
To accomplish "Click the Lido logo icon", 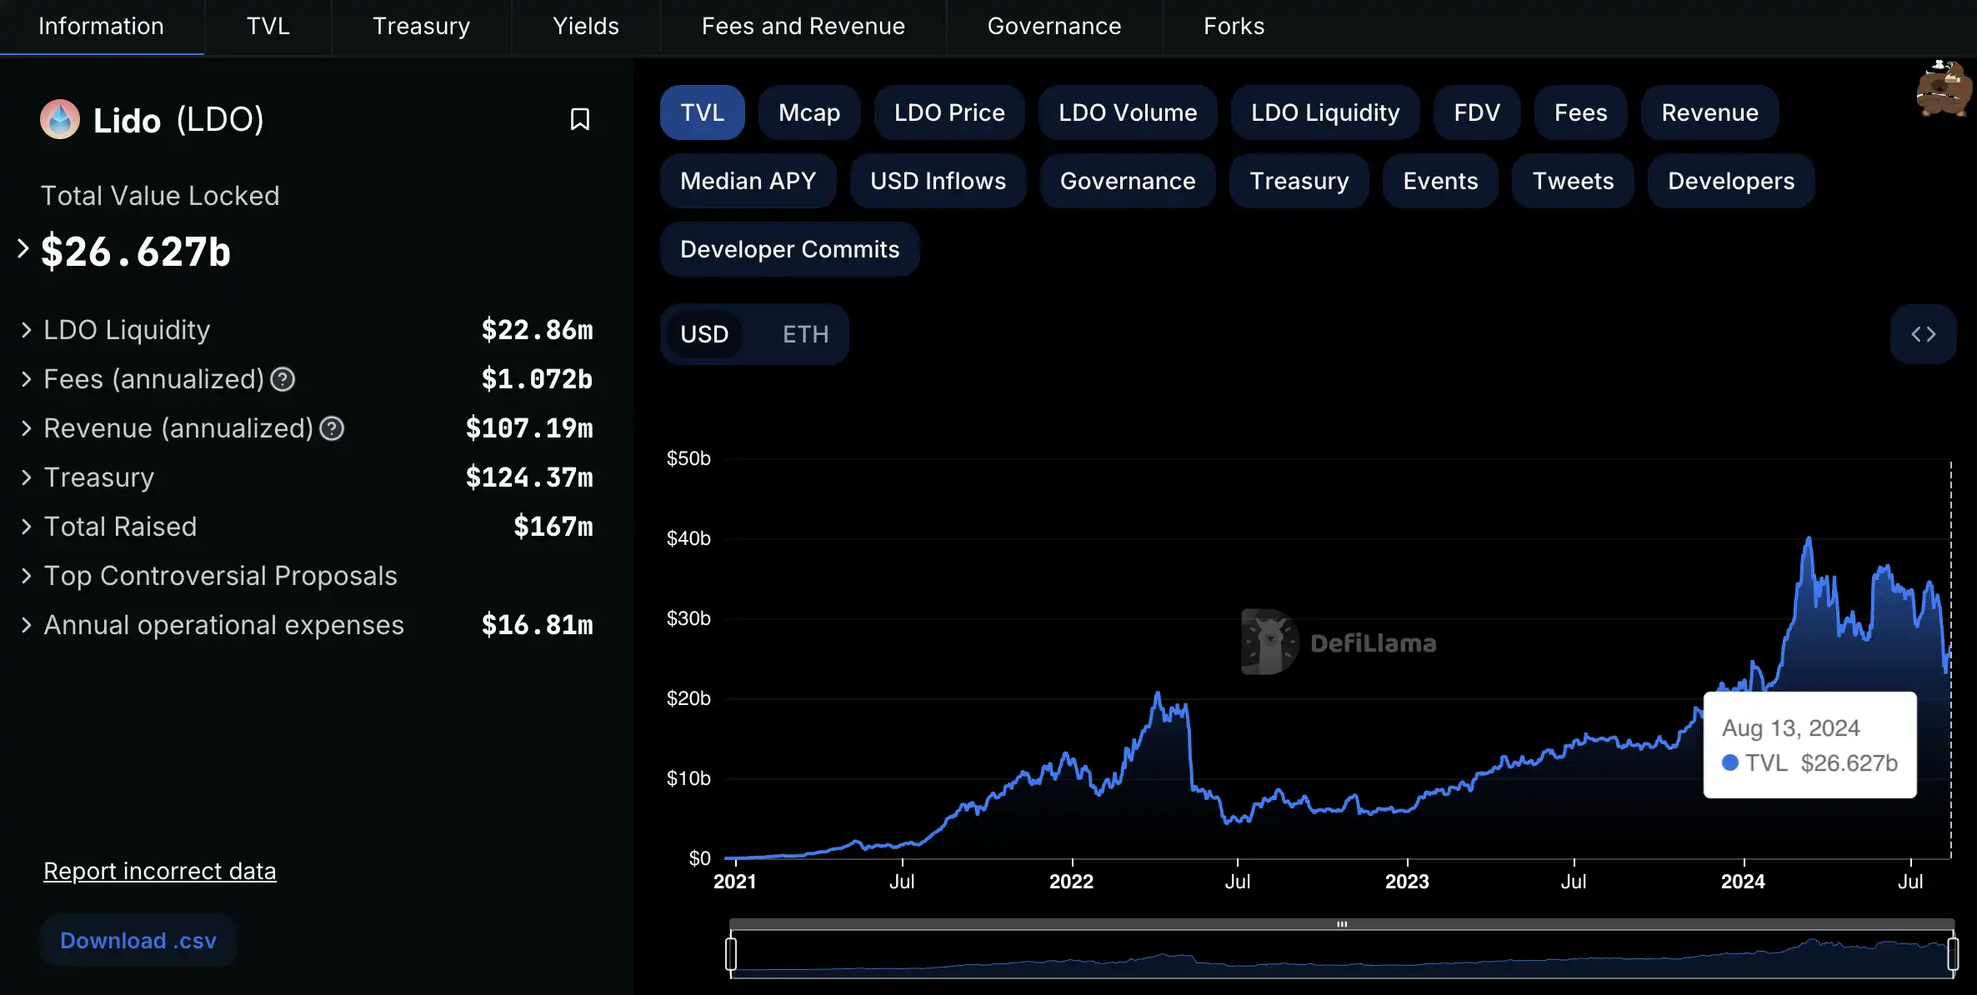I will pos(60,119).
